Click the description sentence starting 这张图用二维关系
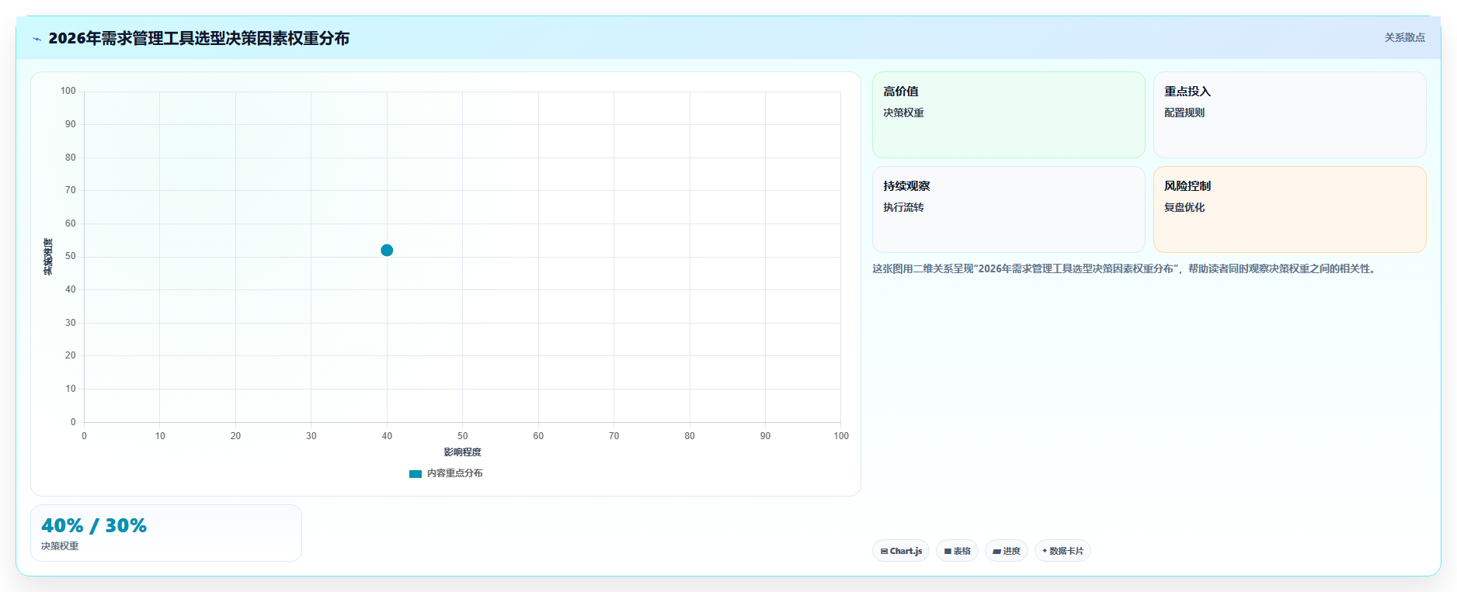The width and height of the screenshot is (1457, 592). pyautogui.click(x=1125, y=269)
